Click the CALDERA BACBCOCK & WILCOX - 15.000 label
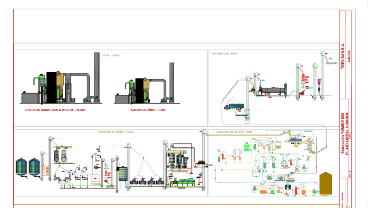 click(55, 110)
